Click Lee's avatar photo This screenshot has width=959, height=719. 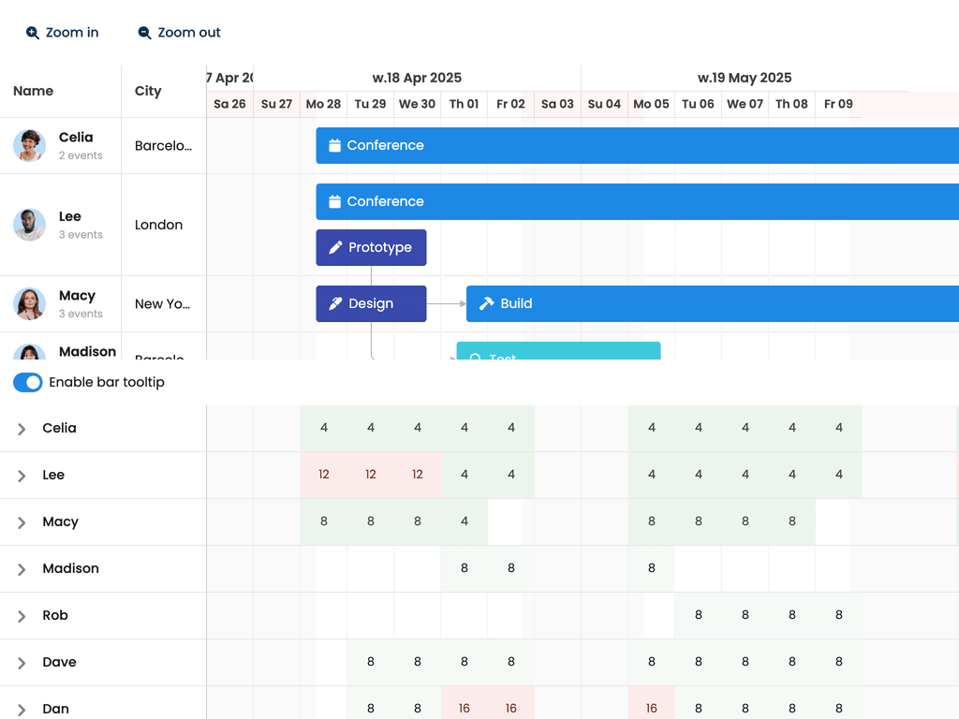tap(29, 225)
